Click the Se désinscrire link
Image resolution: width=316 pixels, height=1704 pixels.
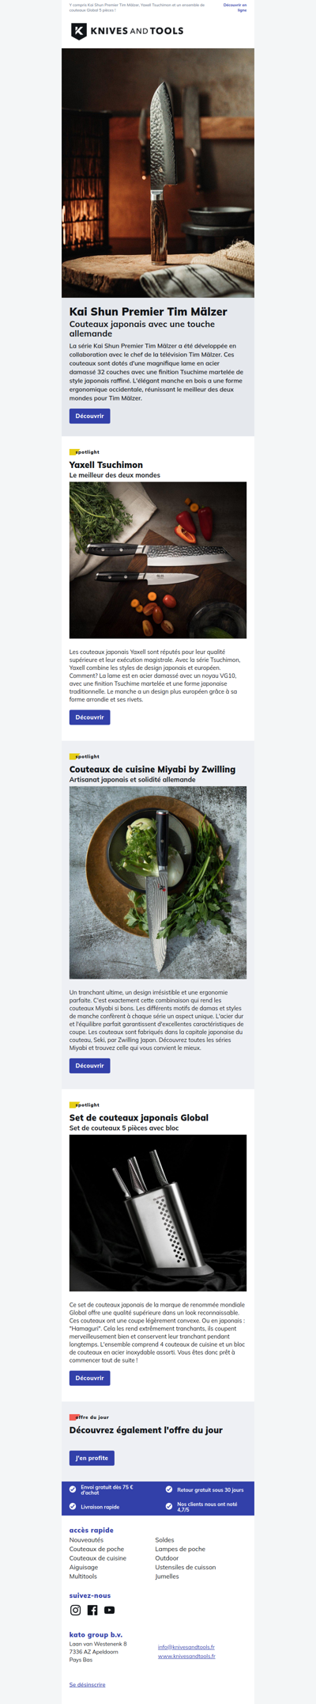[87, 1685]
